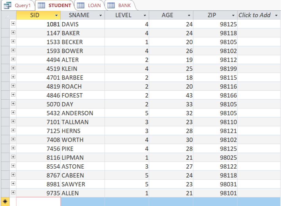
Task: Expand subdatasheet for KLEIN row
Action: click(13, 68)
